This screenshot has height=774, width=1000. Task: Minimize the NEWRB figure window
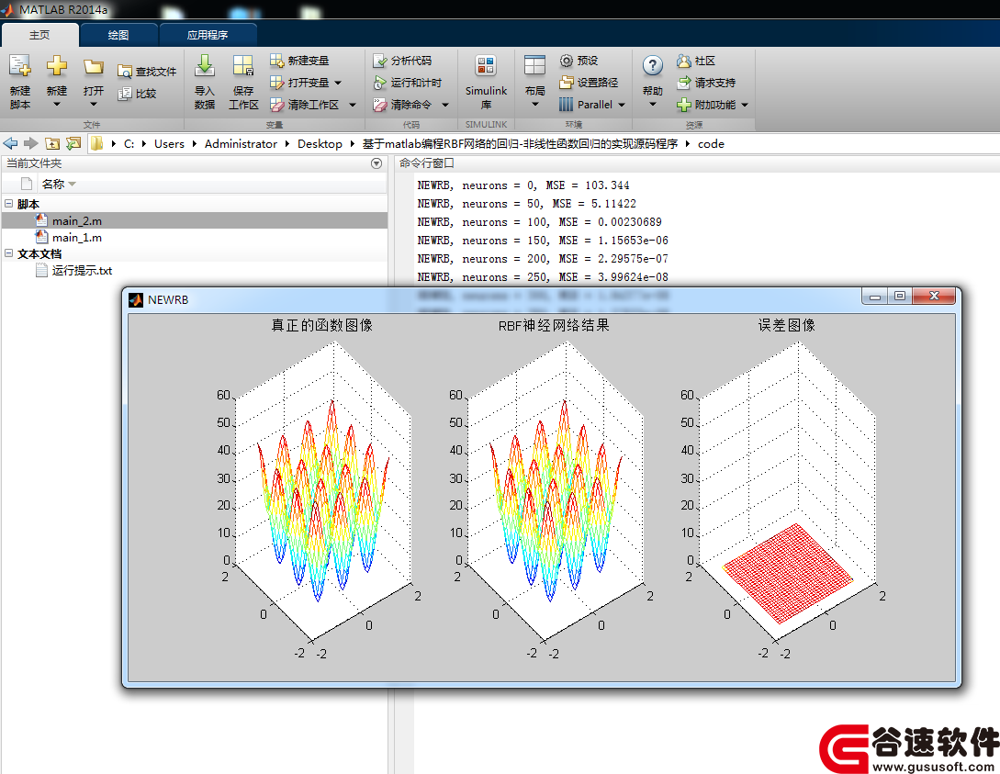[874, 297]
